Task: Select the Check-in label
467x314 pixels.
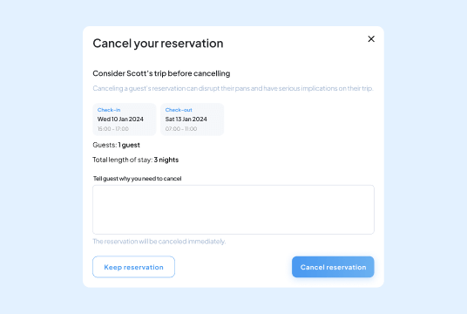Action: click(109, 110)
